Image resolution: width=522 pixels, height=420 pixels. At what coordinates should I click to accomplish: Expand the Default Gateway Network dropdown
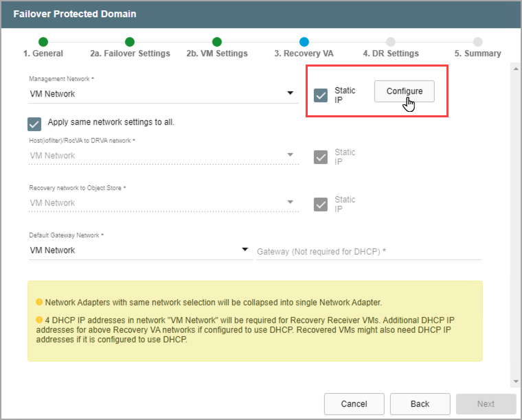(245, 250)
